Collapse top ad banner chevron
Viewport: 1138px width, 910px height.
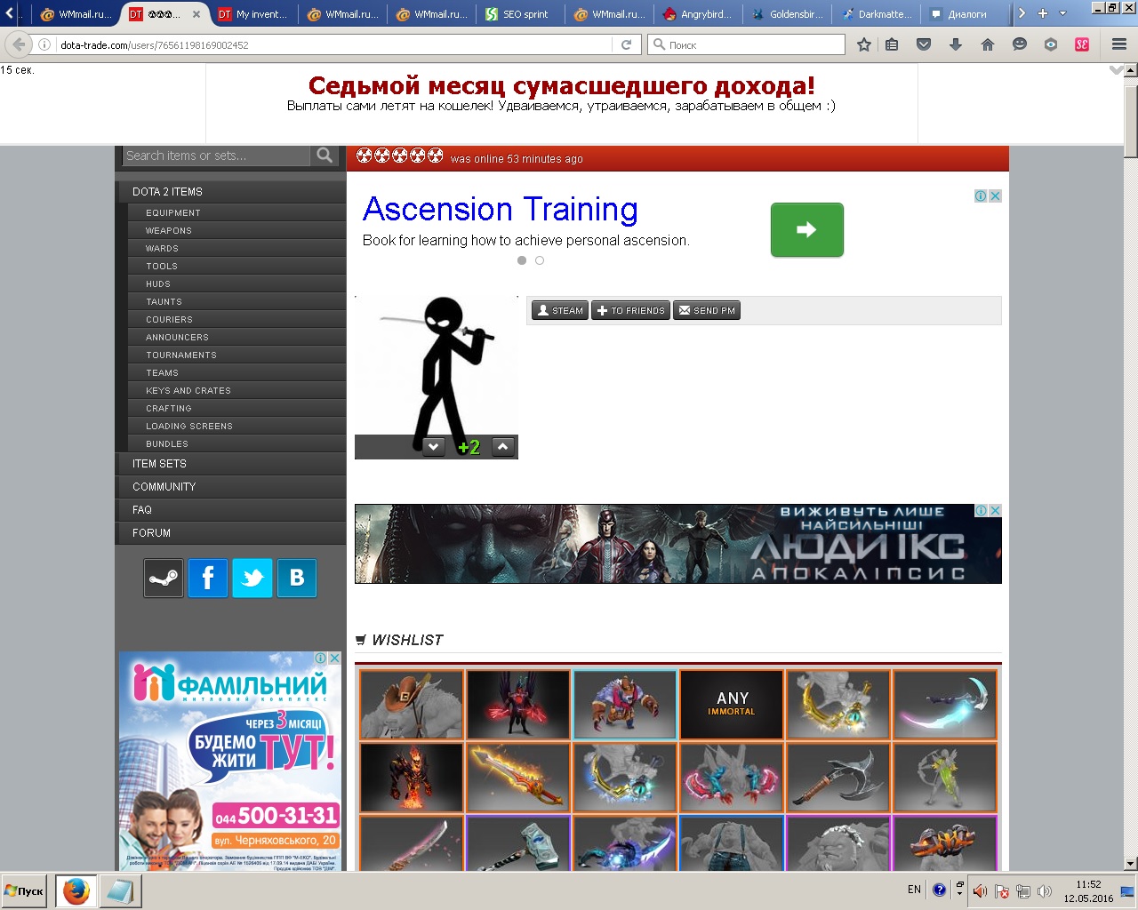[1116, 69]
